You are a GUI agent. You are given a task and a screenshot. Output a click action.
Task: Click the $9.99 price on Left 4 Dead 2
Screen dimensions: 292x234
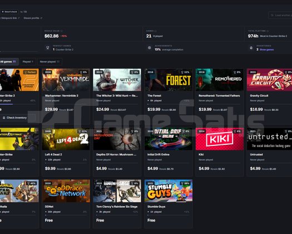50,168
